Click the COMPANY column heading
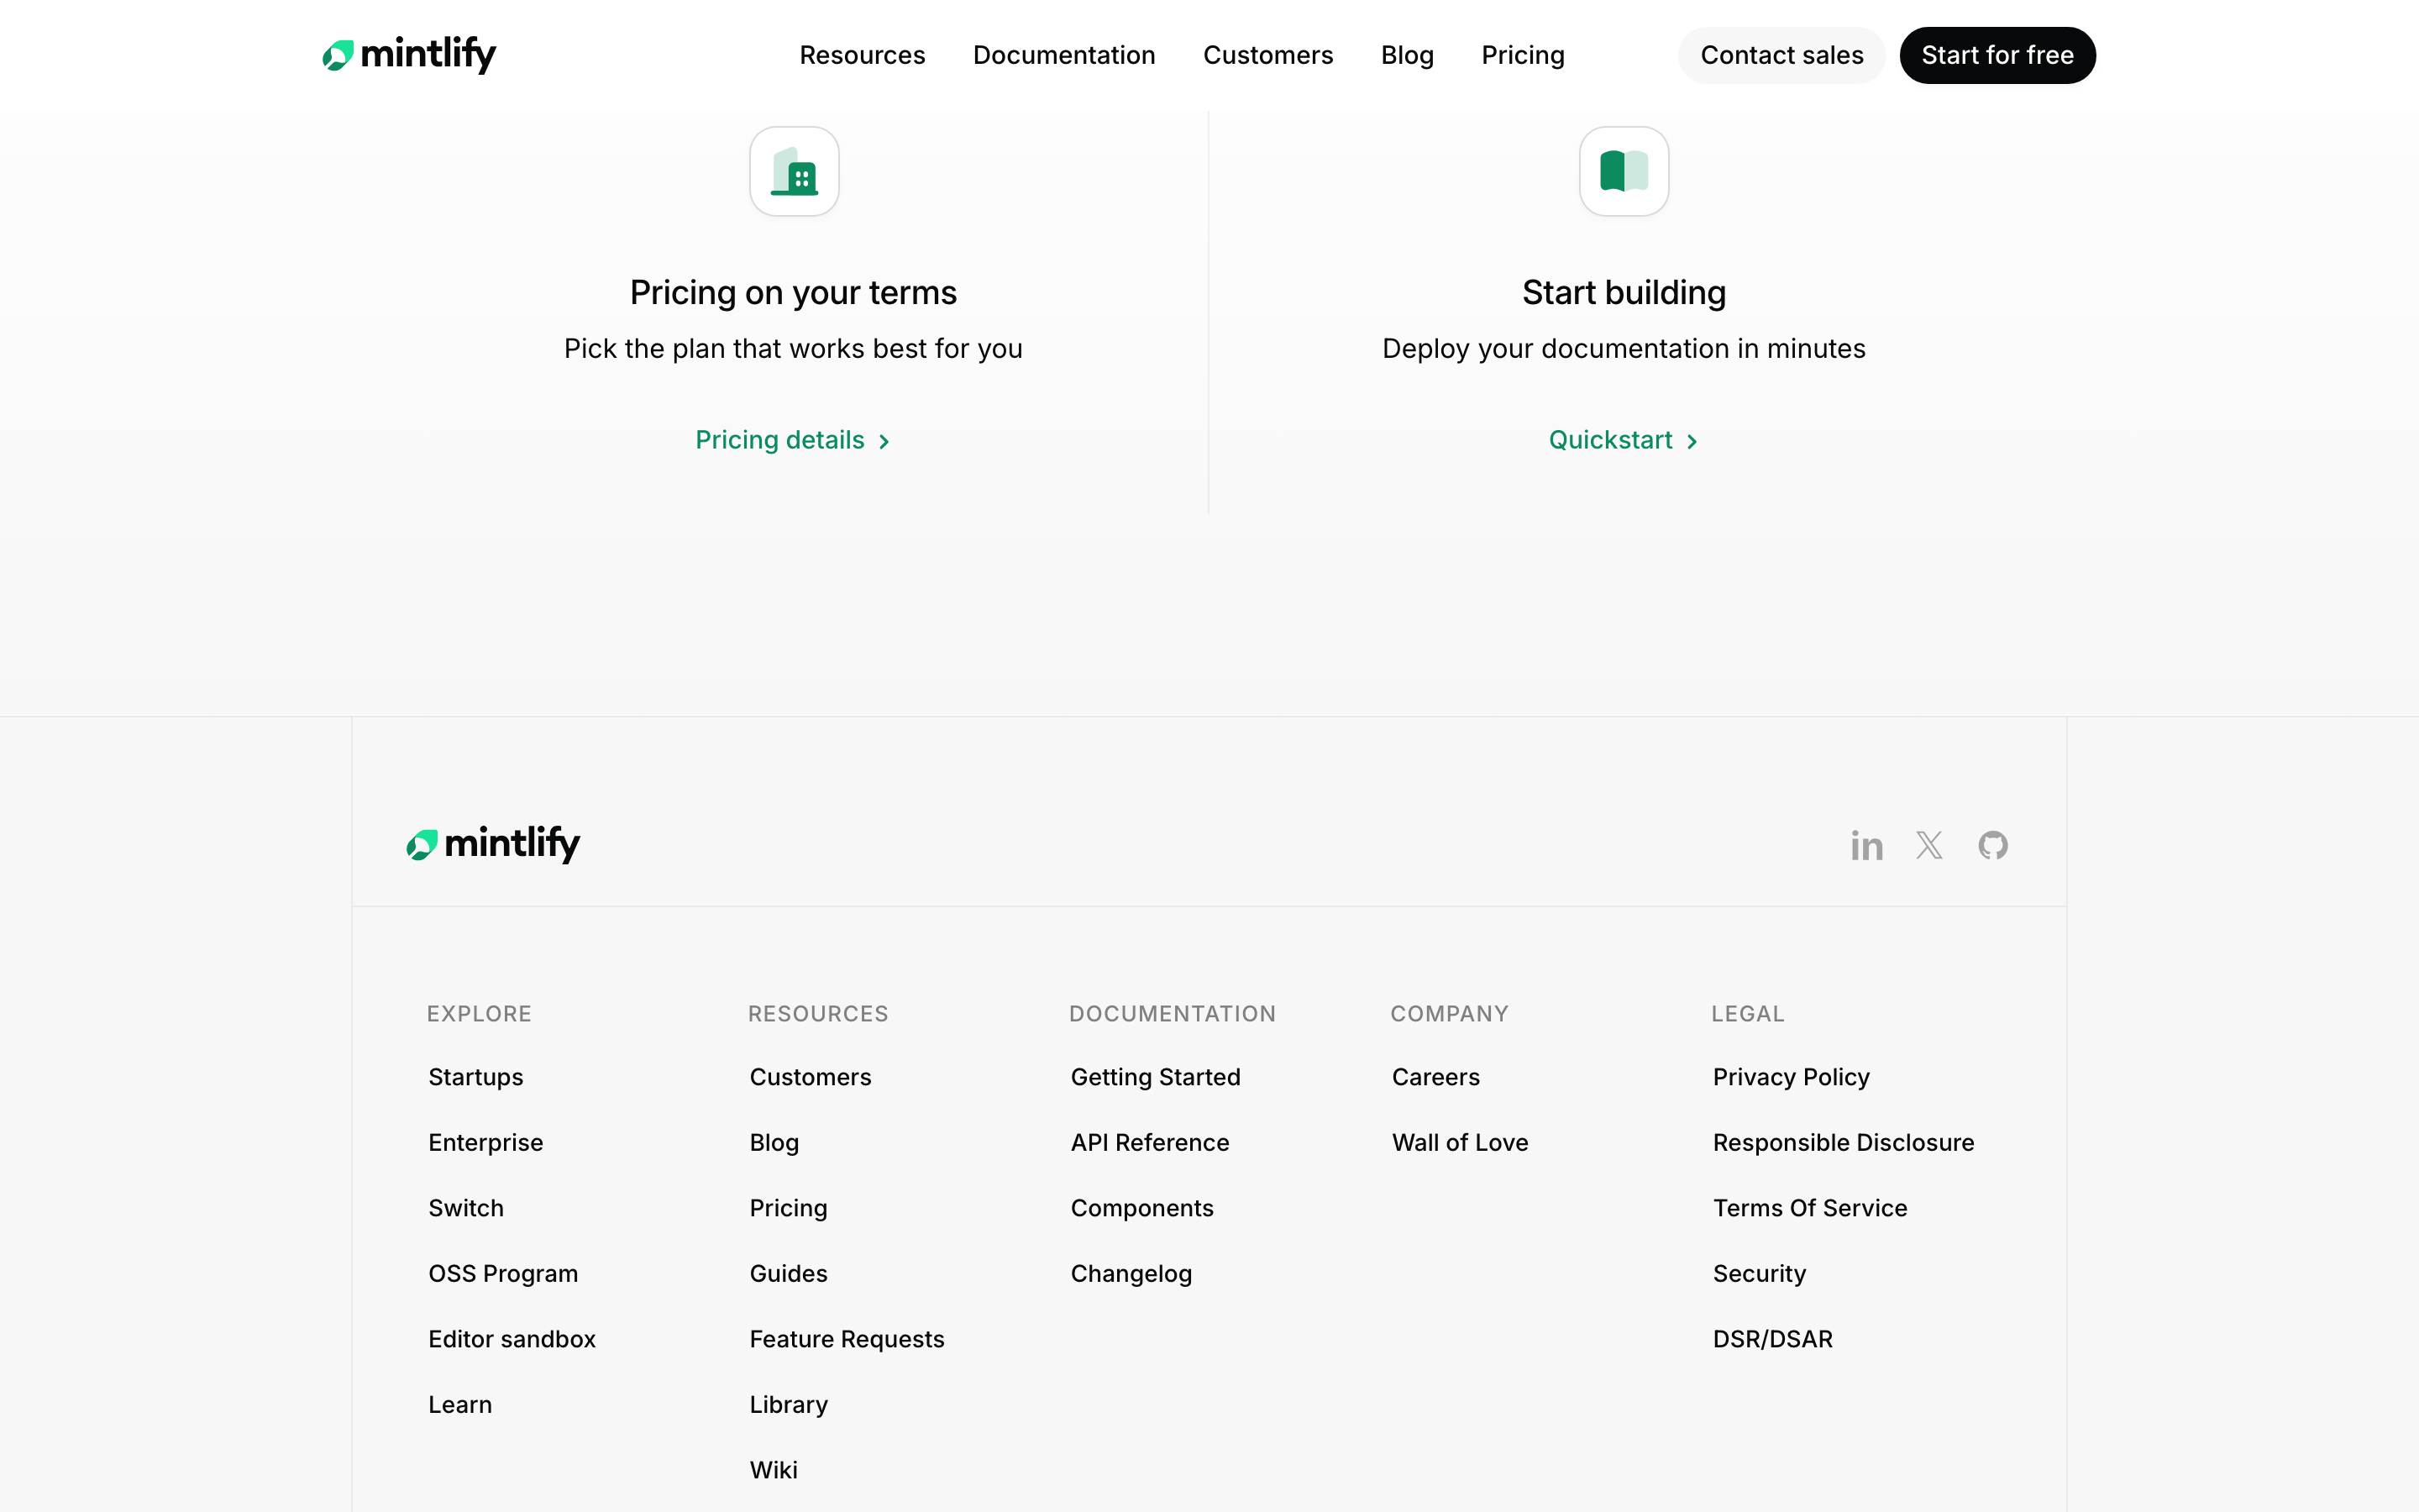 (x=1450, y=1013)
